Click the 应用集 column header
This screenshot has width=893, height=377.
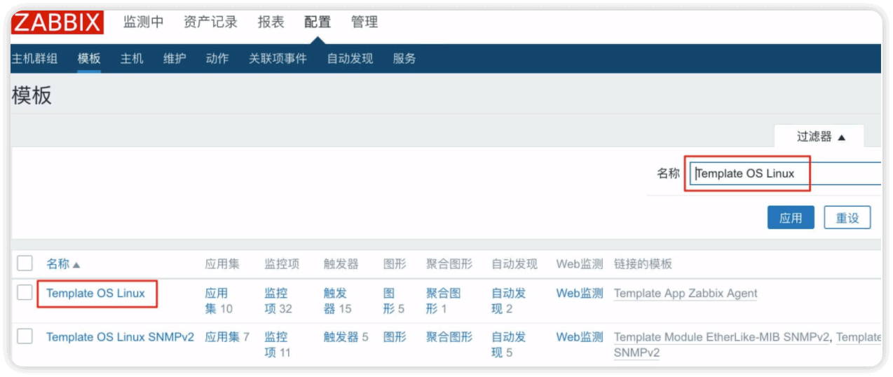tap(222, 264)
